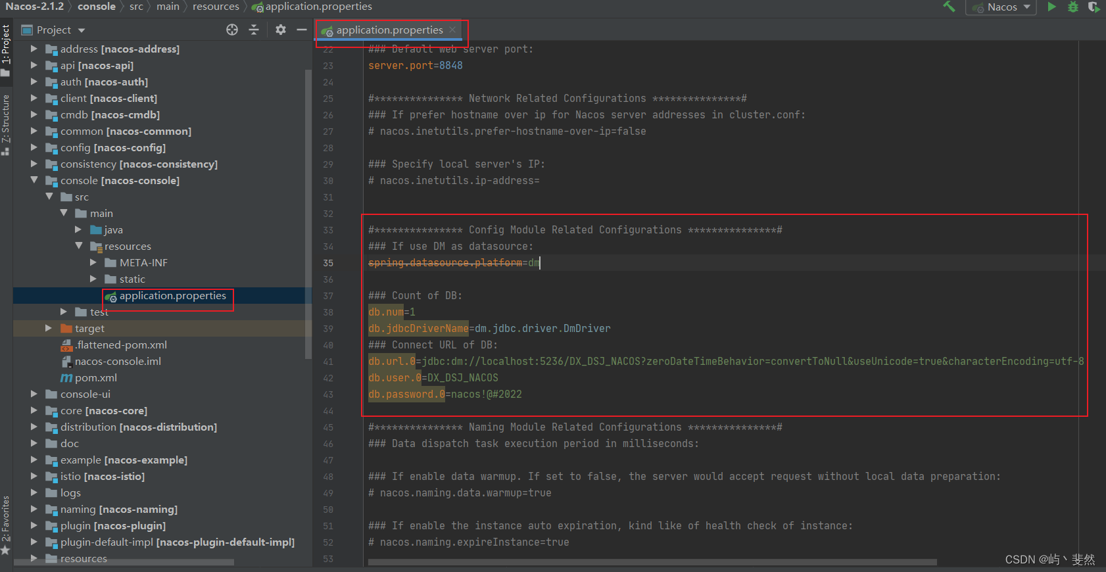
Task: Click the Nacos-2.1.2 breadcrumb
Action: click(35, 7)
